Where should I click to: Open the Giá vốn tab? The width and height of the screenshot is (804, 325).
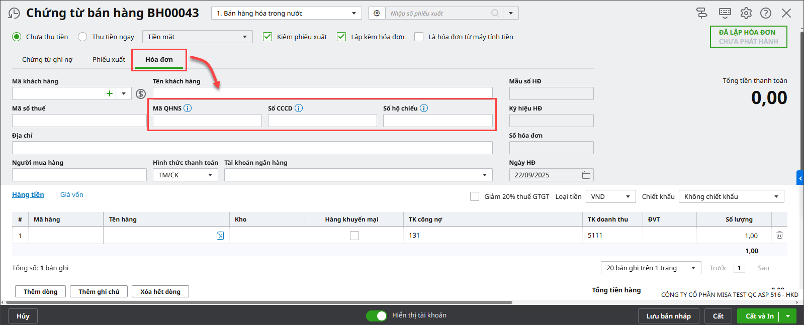click(72, 195)
